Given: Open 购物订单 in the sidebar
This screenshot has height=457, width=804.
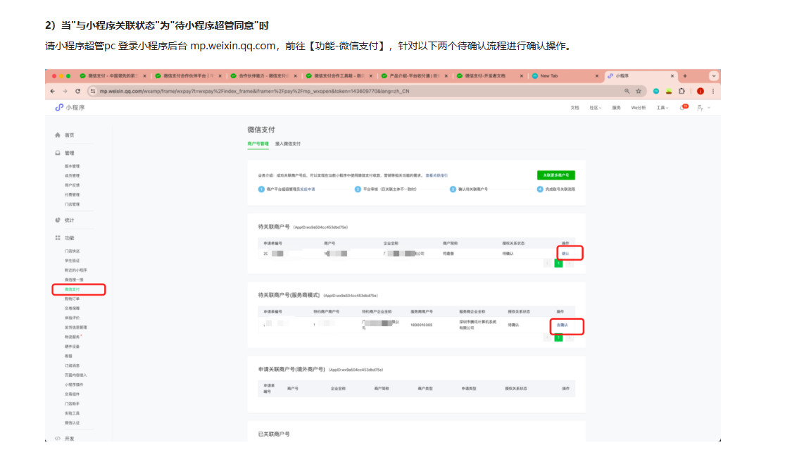Looking at the screenshot, I should [73, 299].
